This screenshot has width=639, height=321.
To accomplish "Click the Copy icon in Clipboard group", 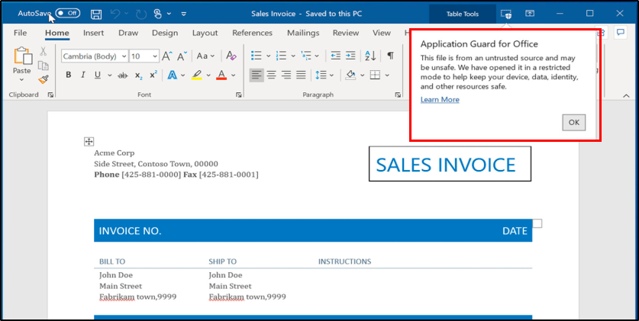I will tap(44, 66).
